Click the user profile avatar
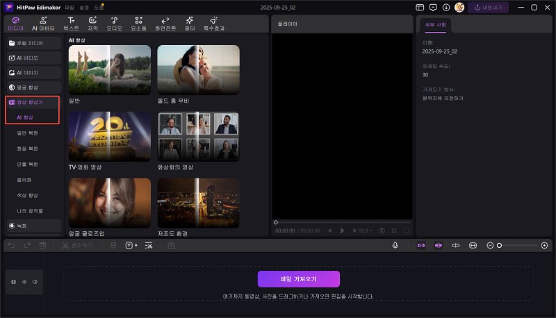The height and width of the screenshot is (318, 556). click(x=459, y=7)
